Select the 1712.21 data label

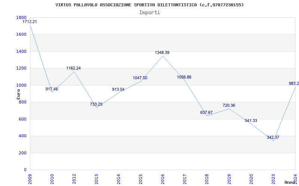(x=30, y=22)
